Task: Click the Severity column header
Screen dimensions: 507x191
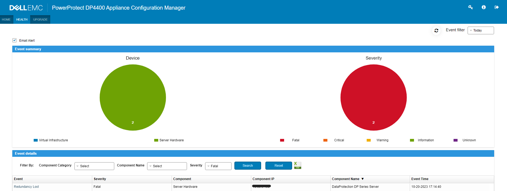Action: tap(132, 179)
